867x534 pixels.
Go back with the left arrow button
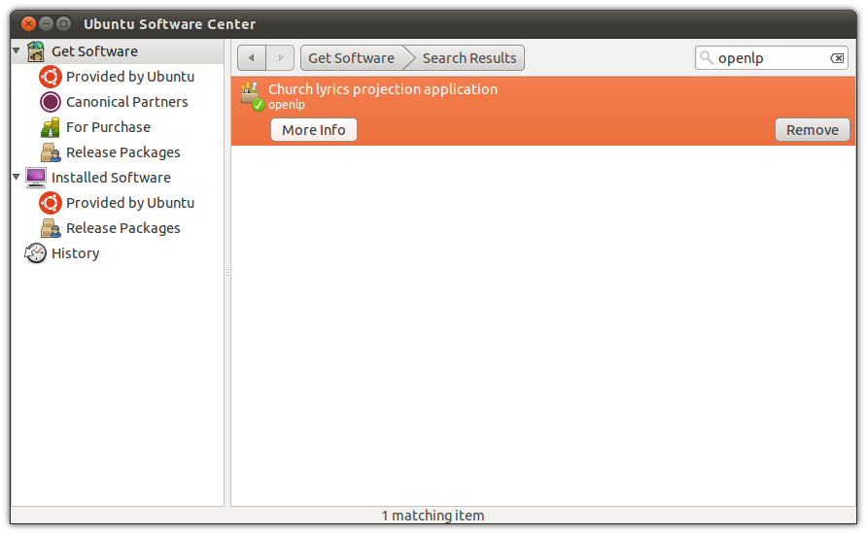(x=252, y=58)
